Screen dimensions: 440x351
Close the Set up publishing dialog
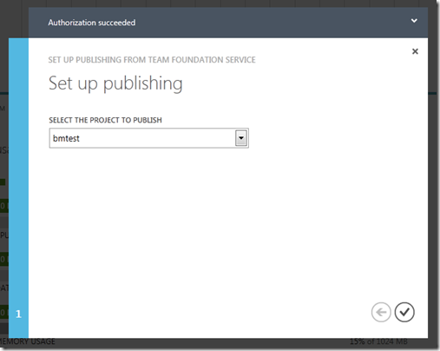point(415,51)
